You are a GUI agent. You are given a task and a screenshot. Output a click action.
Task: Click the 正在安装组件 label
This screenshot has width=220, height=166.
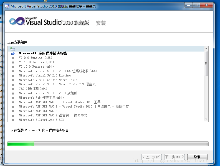coord(18,42)
